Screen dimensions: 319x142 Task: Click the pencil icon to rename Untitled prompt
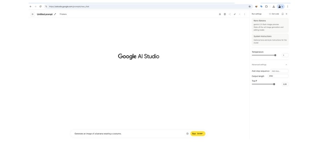pos(55,14)
